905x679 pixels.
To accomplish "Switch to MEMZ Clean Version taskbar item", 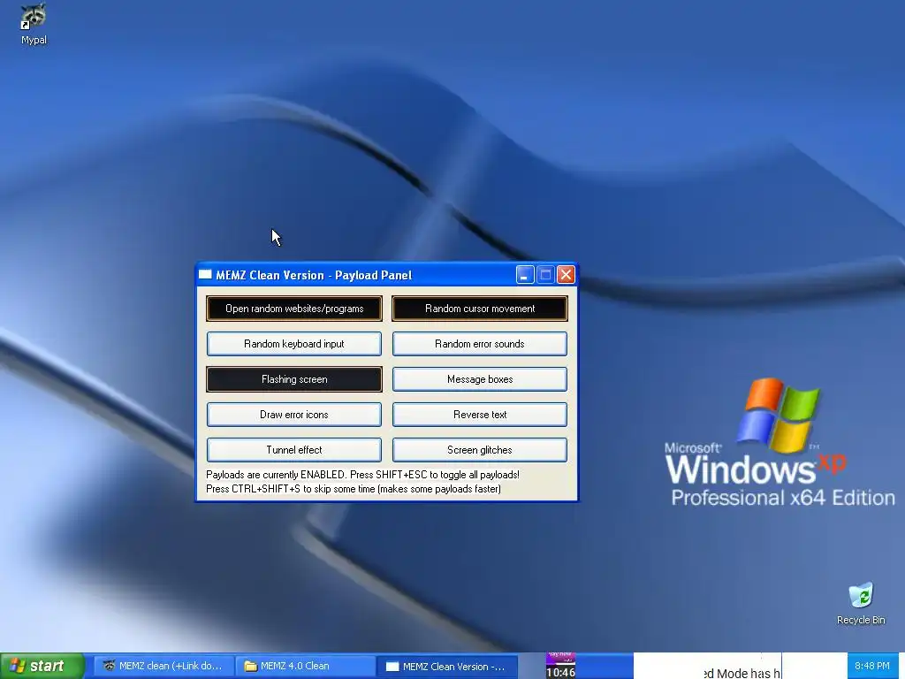I will (x=446, y=667).
